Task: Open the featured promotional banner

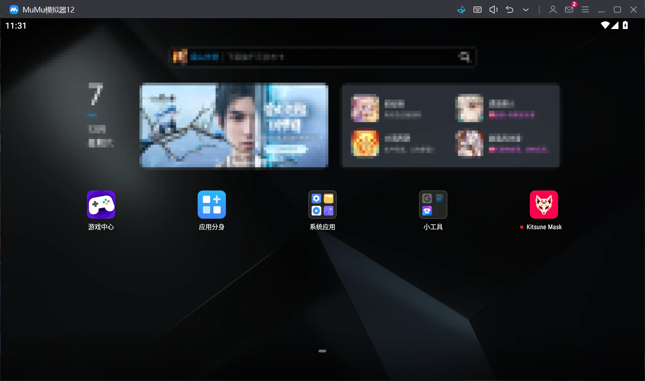Action: click(x=234, y=125)
